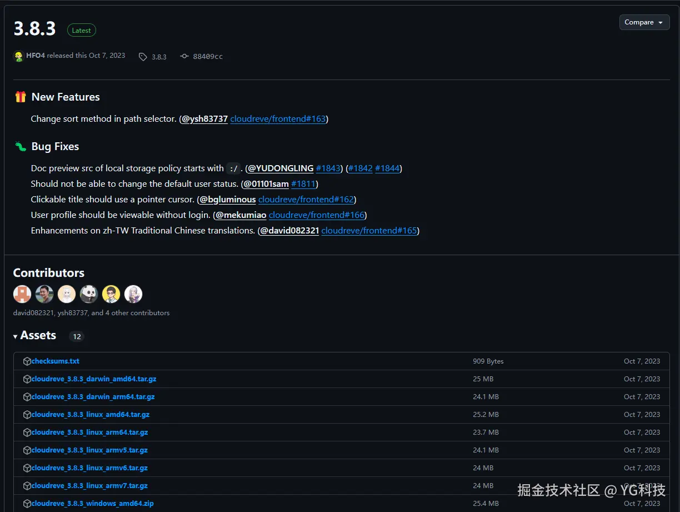Click package icon beside linux_armv5 asset

27,450
